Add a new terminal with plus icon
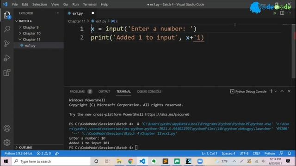Viewport: 296px width, 166px height. (271, 91)
